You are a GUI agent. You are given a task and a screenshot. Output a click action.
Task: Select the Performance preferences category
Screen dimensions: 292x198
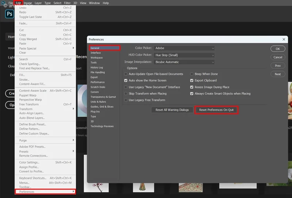(97, 82)
